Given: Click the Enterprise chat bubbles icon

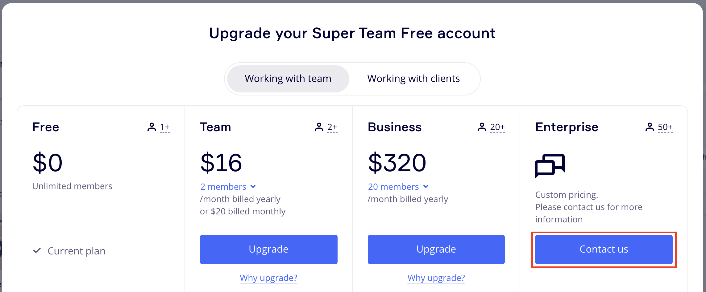Looking at the screenshot, I should click(x=550, y=166).
